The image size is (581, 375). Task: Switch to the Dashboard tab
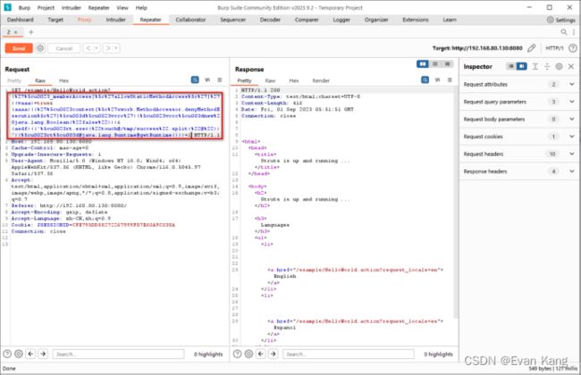(x=21, y=20)
